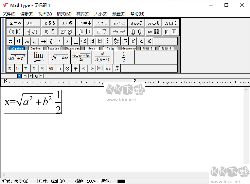Insert the circled times symbol in bottom bar
Screen dimensions: 250x184
click(68, 68)
